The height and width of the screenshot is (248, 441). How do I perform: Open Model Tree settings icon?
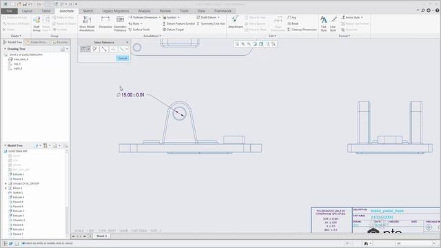[x=45, y=145]
